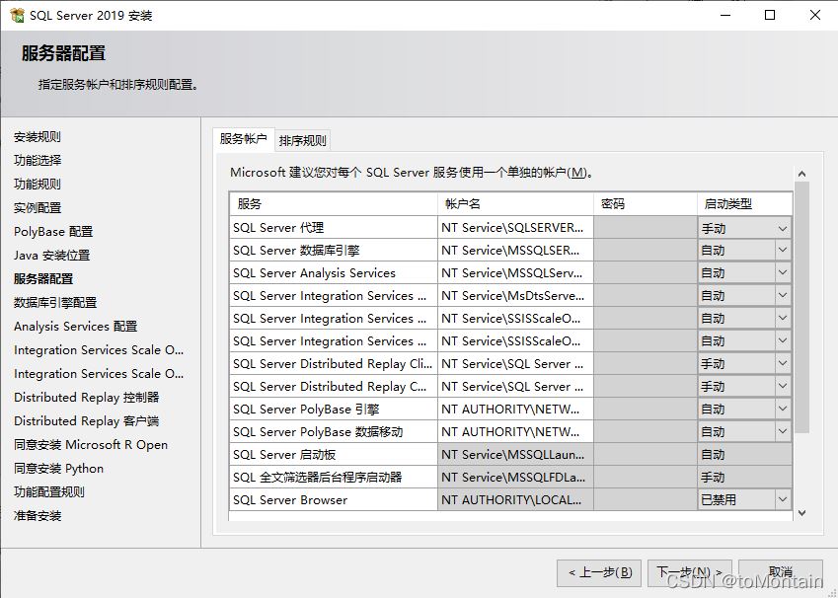Select Java 安装位置 in sidebar

52,255
